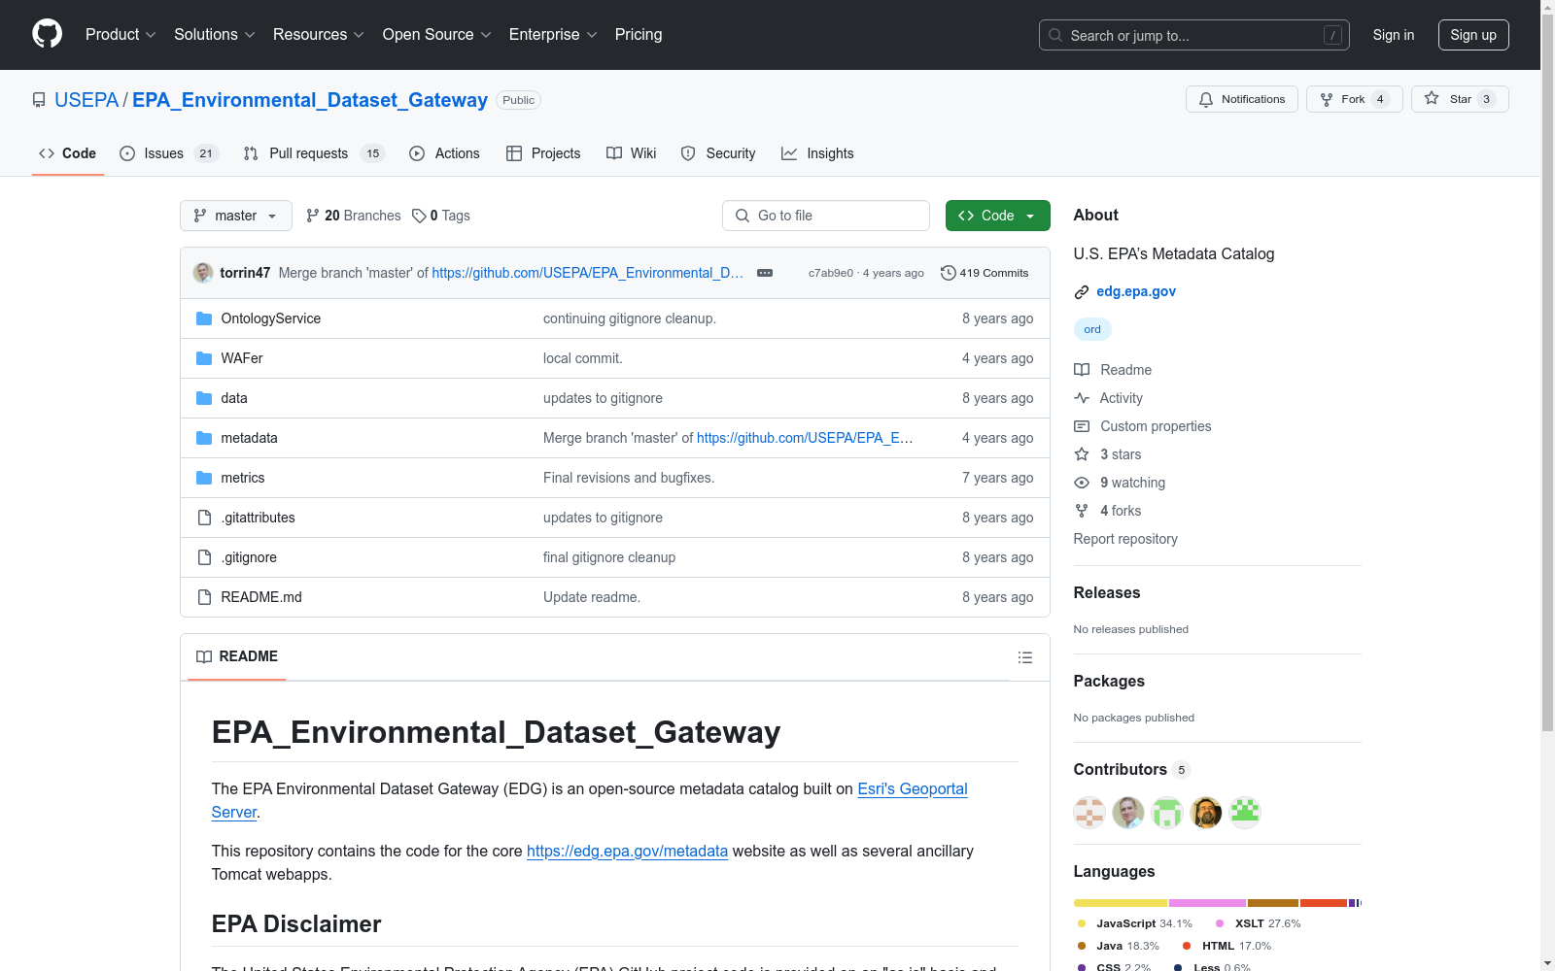Open the master branch selector
Viewport: 1555px width, 971px height.
pos(236,216)
